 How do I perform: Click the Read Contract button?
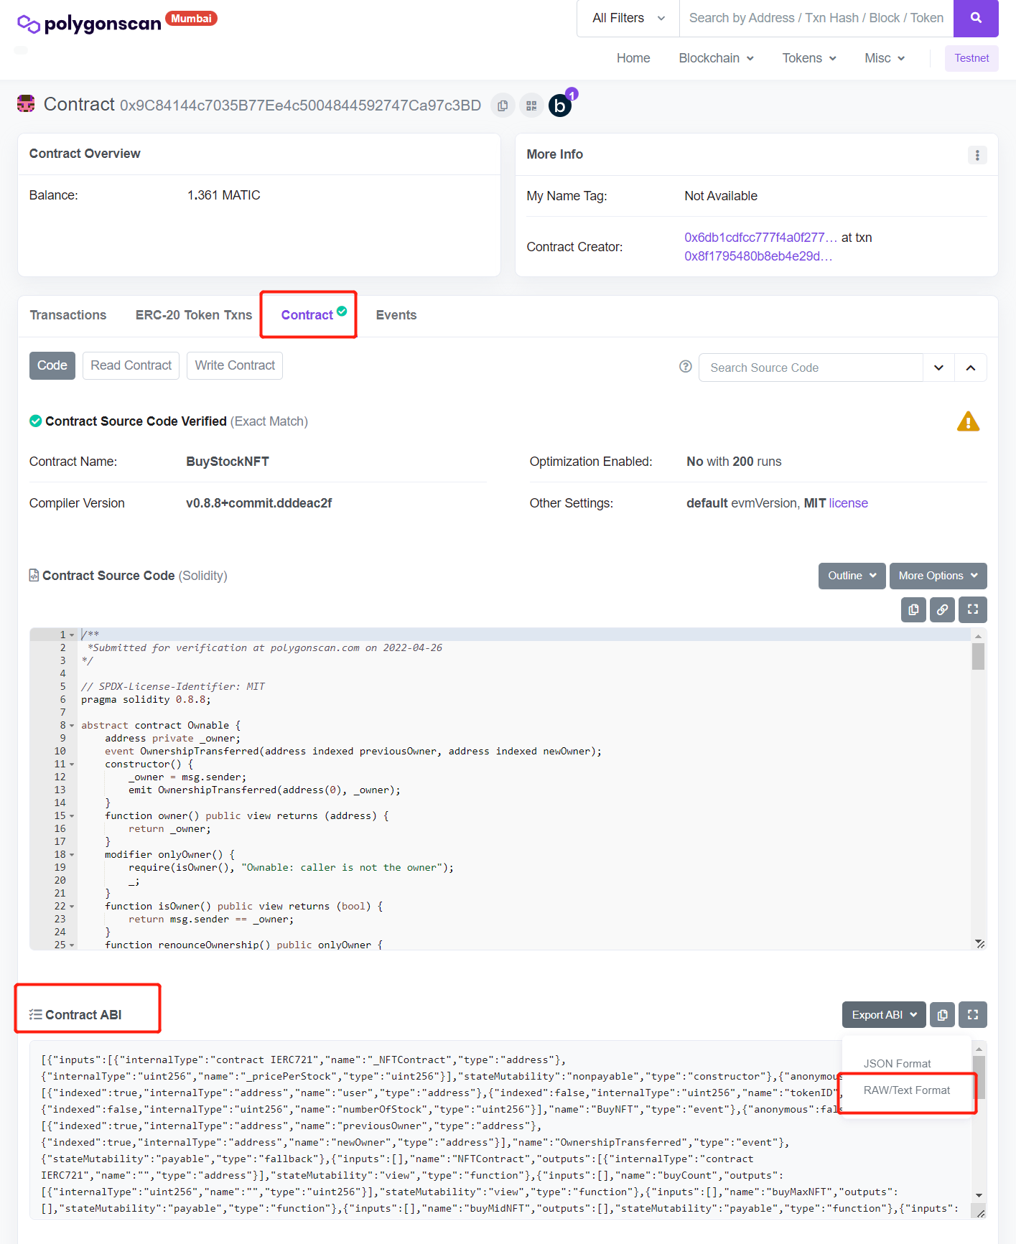(131, 365)
